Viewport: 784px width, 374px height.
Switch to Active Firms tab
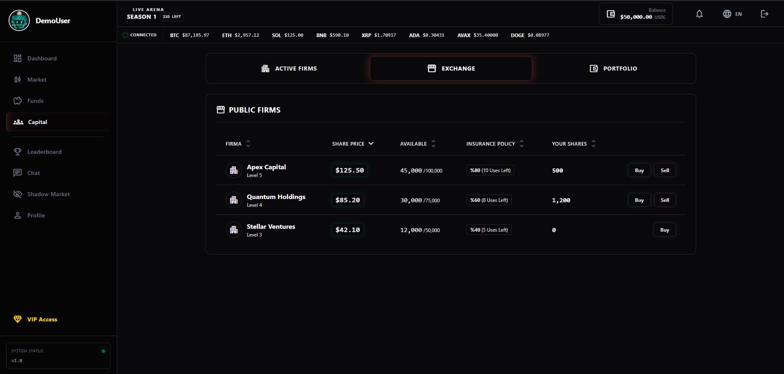coord(289,69)
